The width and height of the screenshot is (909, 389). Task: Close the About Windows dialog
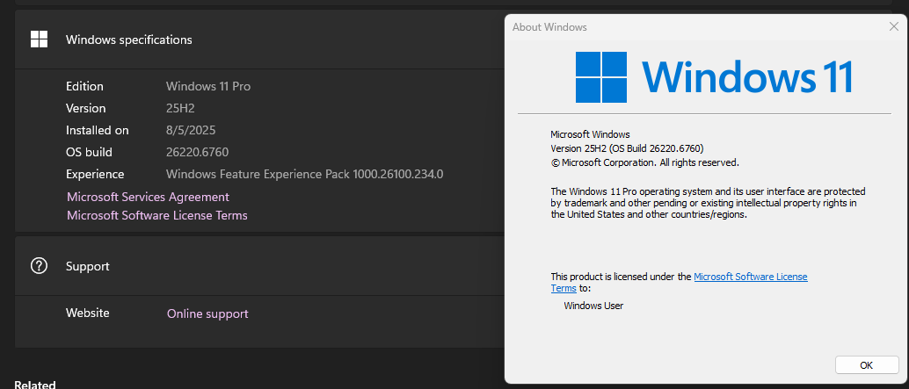coord(893,27)
